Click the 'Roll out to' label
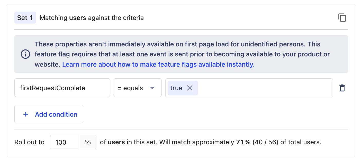The image size is (362, 162). tap(29, 142)
